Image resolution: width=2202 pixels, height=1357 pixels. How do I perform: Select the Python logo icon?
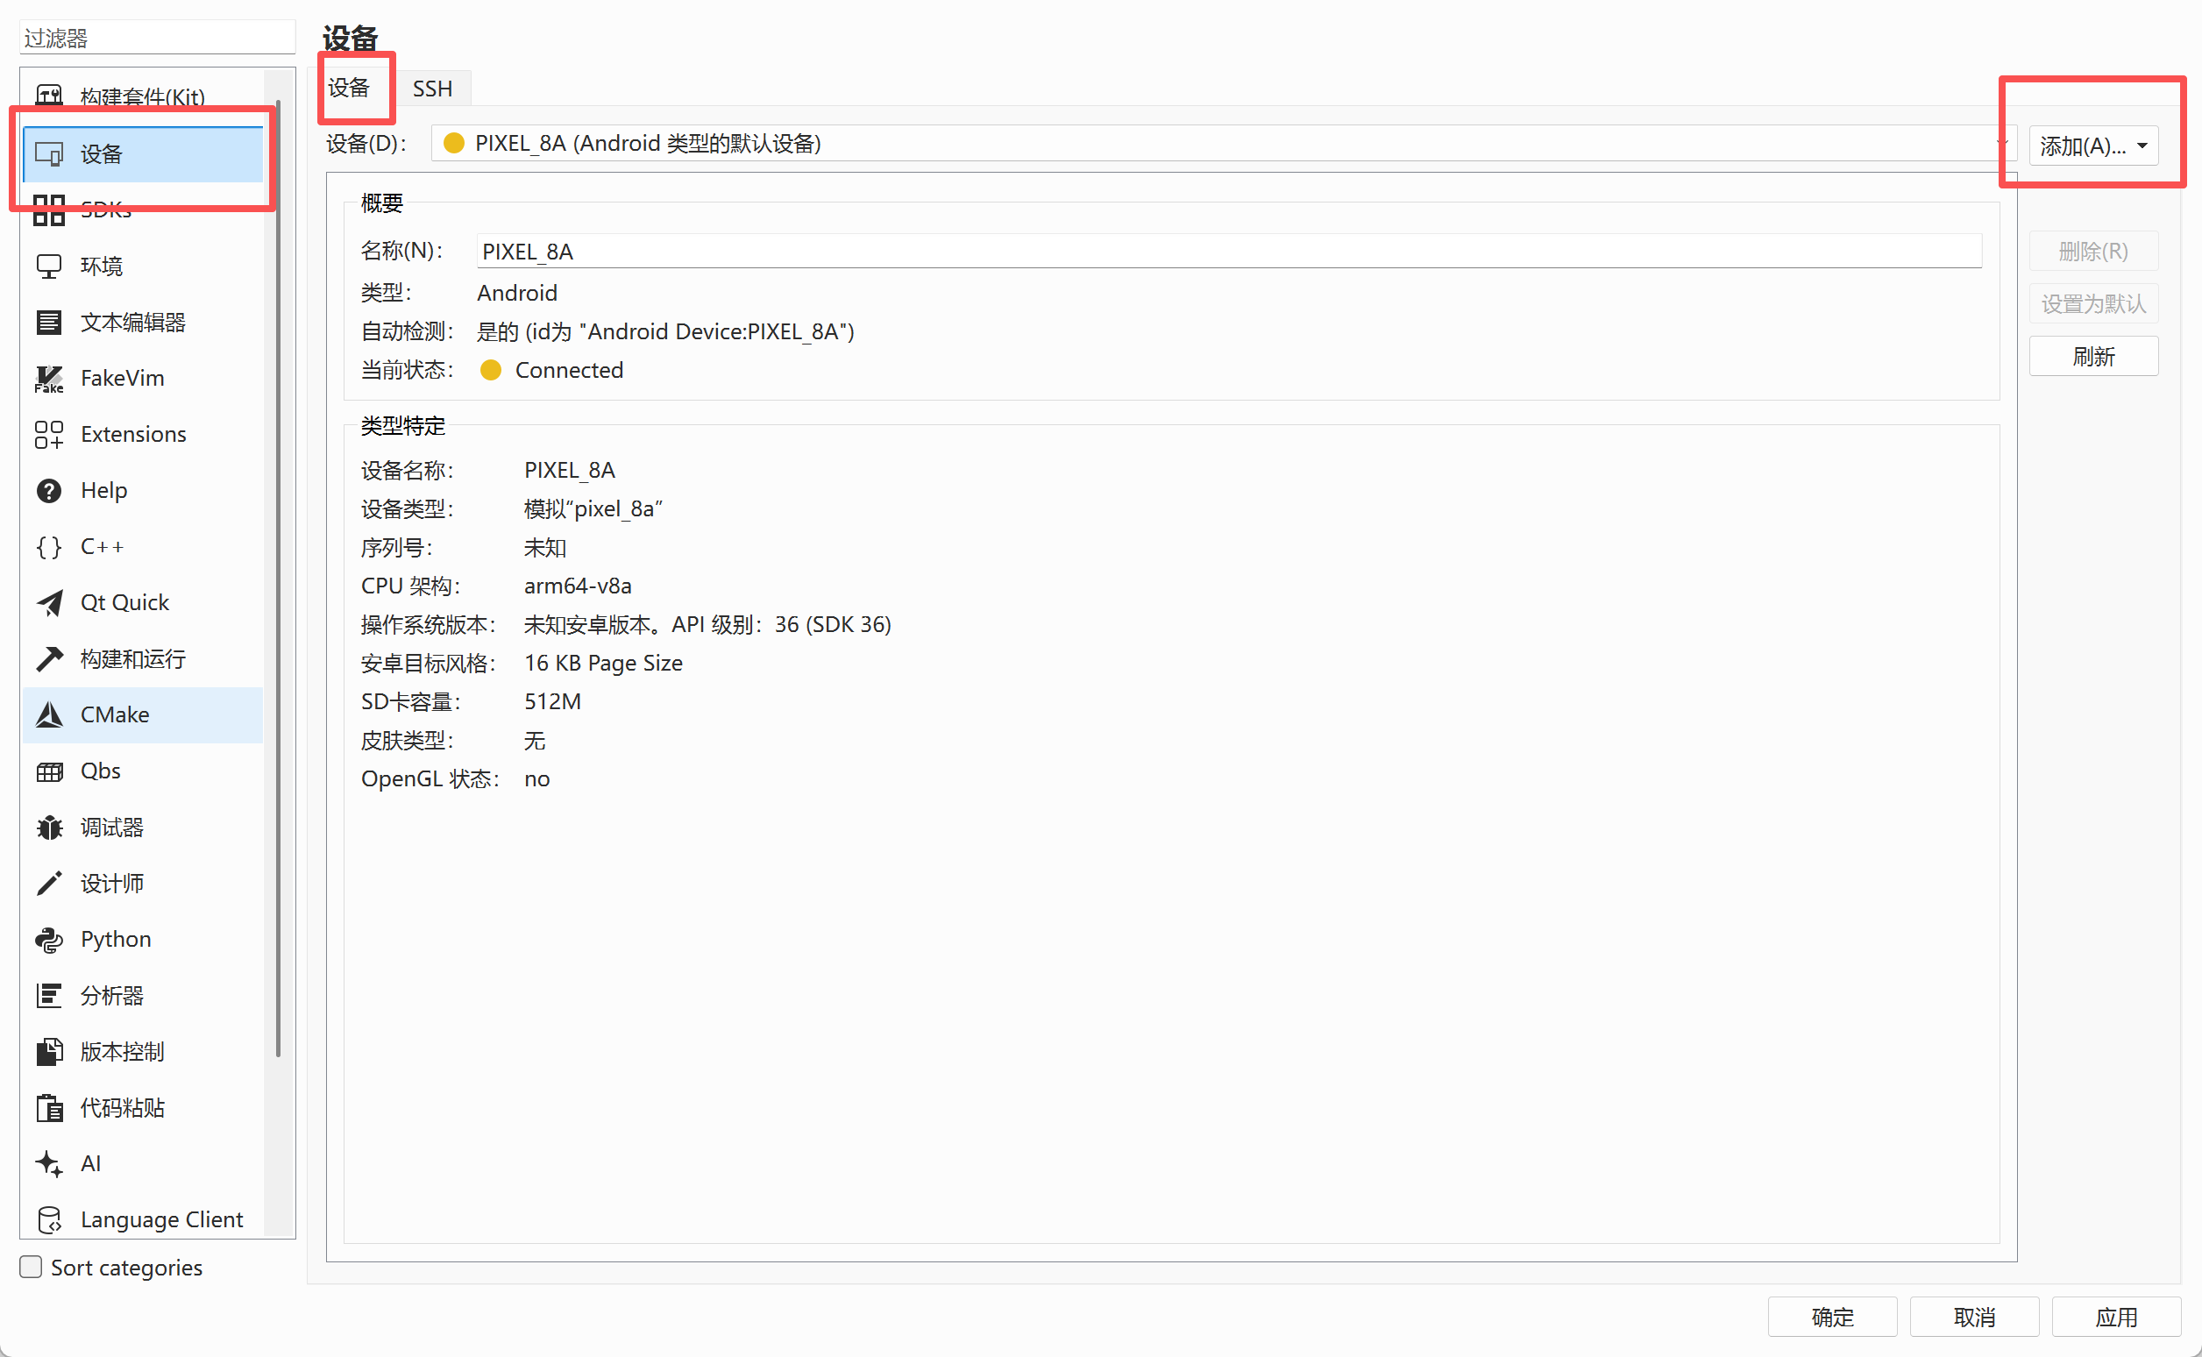tap(48, 940)
